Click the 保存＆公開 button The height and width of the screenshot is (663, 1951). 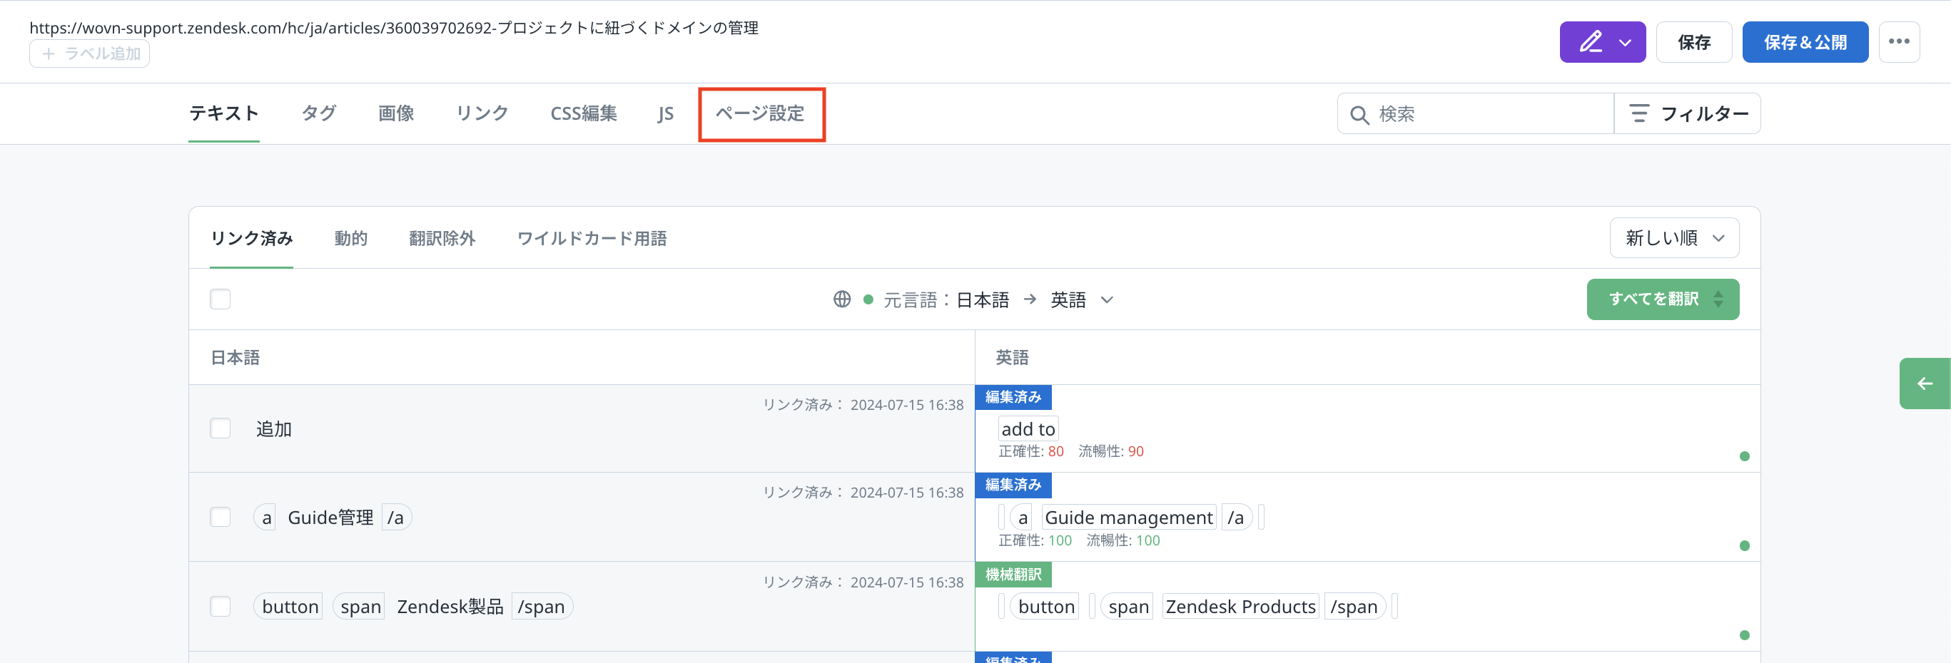1805,42
